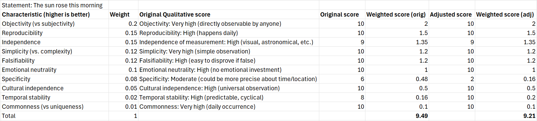
Task: Click the Specificity adjusted weighted 0.16 cell
Action: click(x=506, y=79)
